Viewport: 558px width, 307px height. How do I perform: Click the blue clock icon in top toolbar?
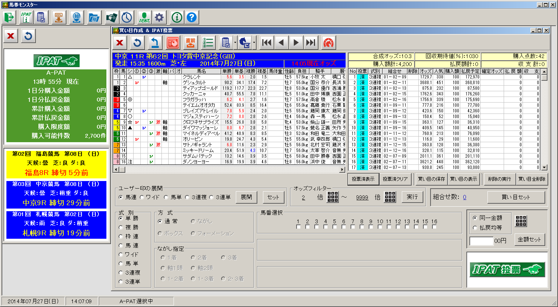click(x=127, y=17)
